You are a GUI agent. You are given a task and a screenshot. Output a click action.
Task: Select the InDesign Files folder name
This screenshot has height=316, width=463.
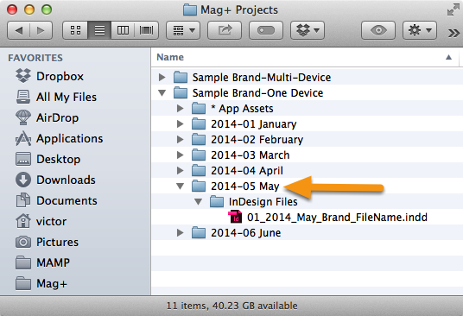263,202
